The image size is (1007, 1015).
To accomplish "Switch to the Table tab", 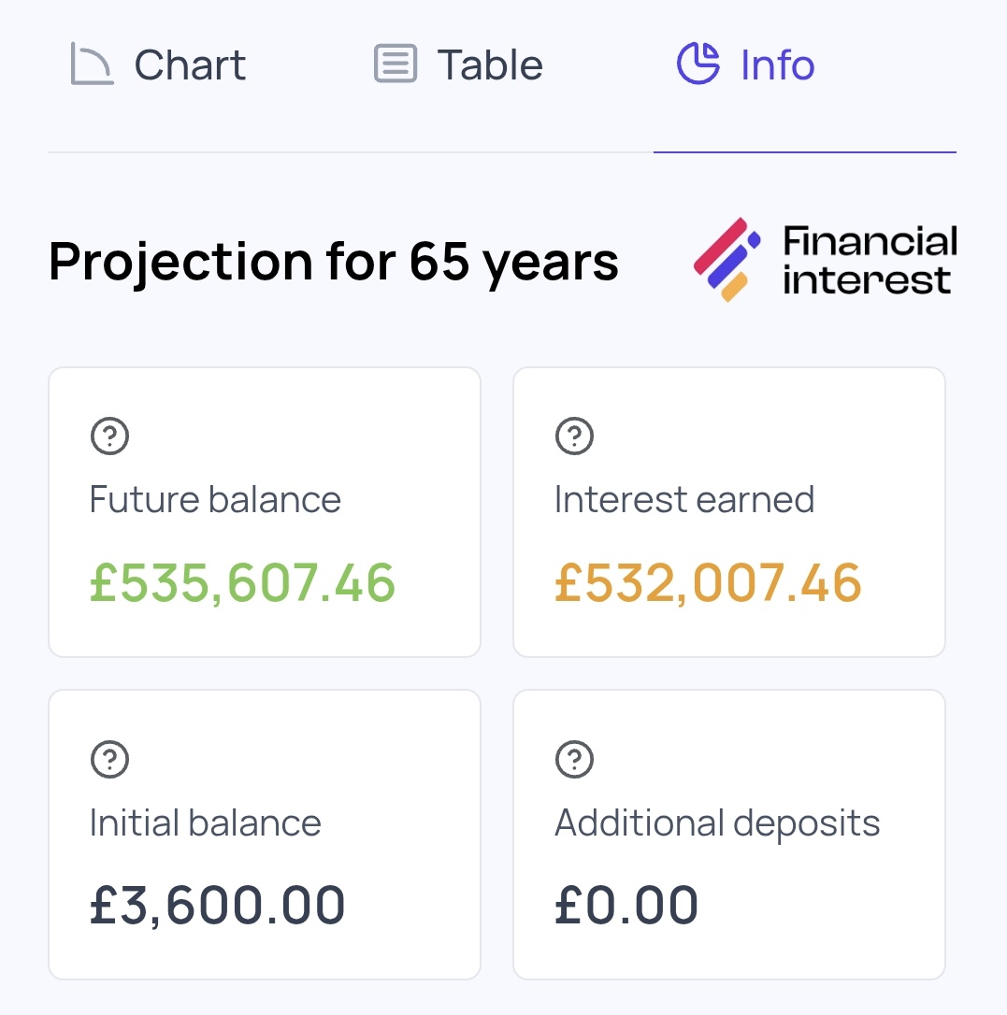I will 458,64.
